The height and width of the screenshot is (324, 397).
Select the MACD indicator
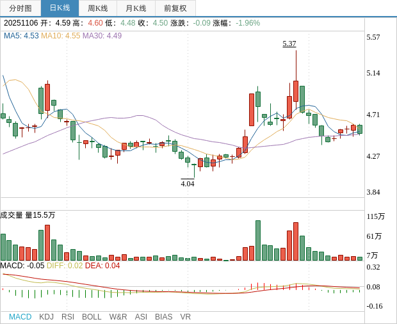tap(20, 317)
